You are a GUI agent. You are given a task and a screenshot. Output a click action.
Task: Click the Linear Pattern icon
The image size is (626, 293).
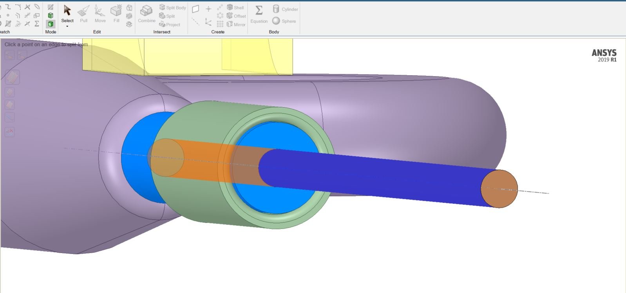point(220,7)
